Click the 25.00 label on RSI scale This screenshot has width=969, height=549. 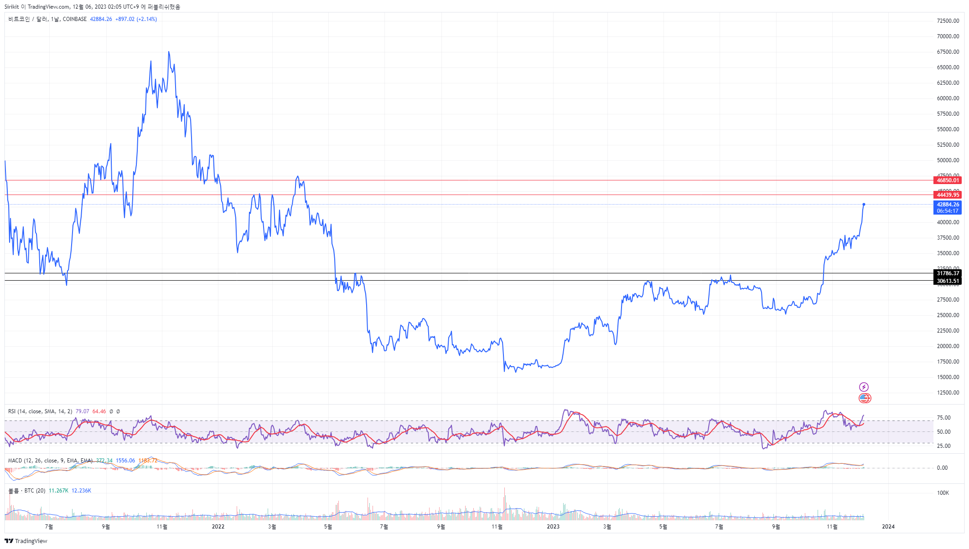tap(943, 446)
